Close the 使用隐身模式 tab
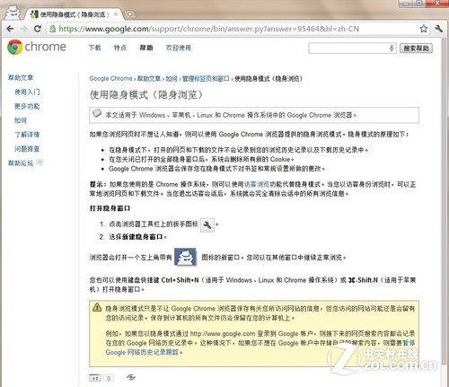Viewport: 449px width, 387px height. (116, 14)
